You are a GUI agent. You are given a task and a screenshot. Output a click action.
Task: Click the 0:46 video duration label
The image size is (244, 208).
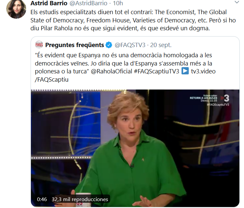[x=42, y=199]
